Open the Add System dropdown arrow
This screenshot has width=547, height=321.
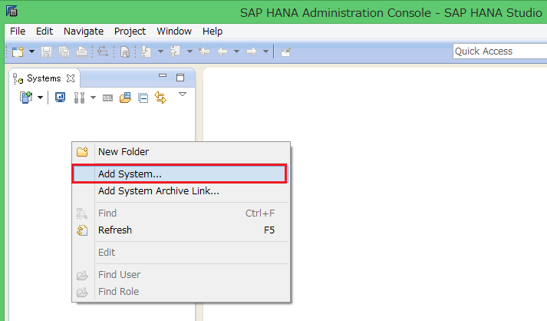tap(40, 98)
